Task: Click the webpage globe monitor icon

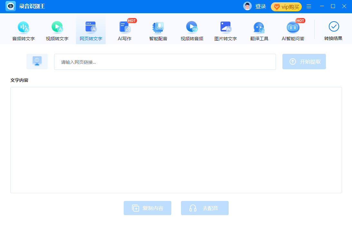Action: click(x=37, y=62)
